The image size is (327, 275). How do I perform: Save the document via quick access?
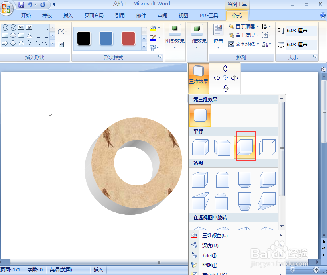click(21, 5)
